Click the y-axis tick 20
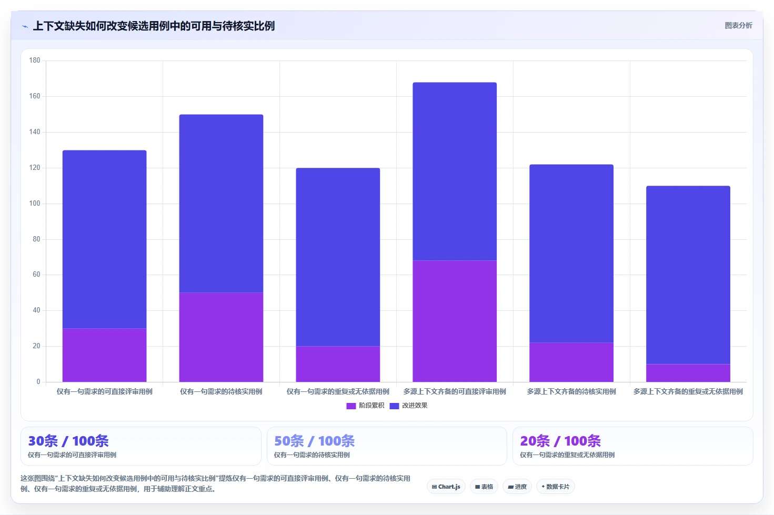This screenshot has height=515, width=774. [36, 346]
